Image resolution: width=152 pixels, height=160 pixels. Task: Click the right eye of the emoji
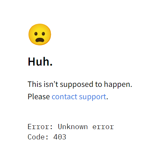43,34
